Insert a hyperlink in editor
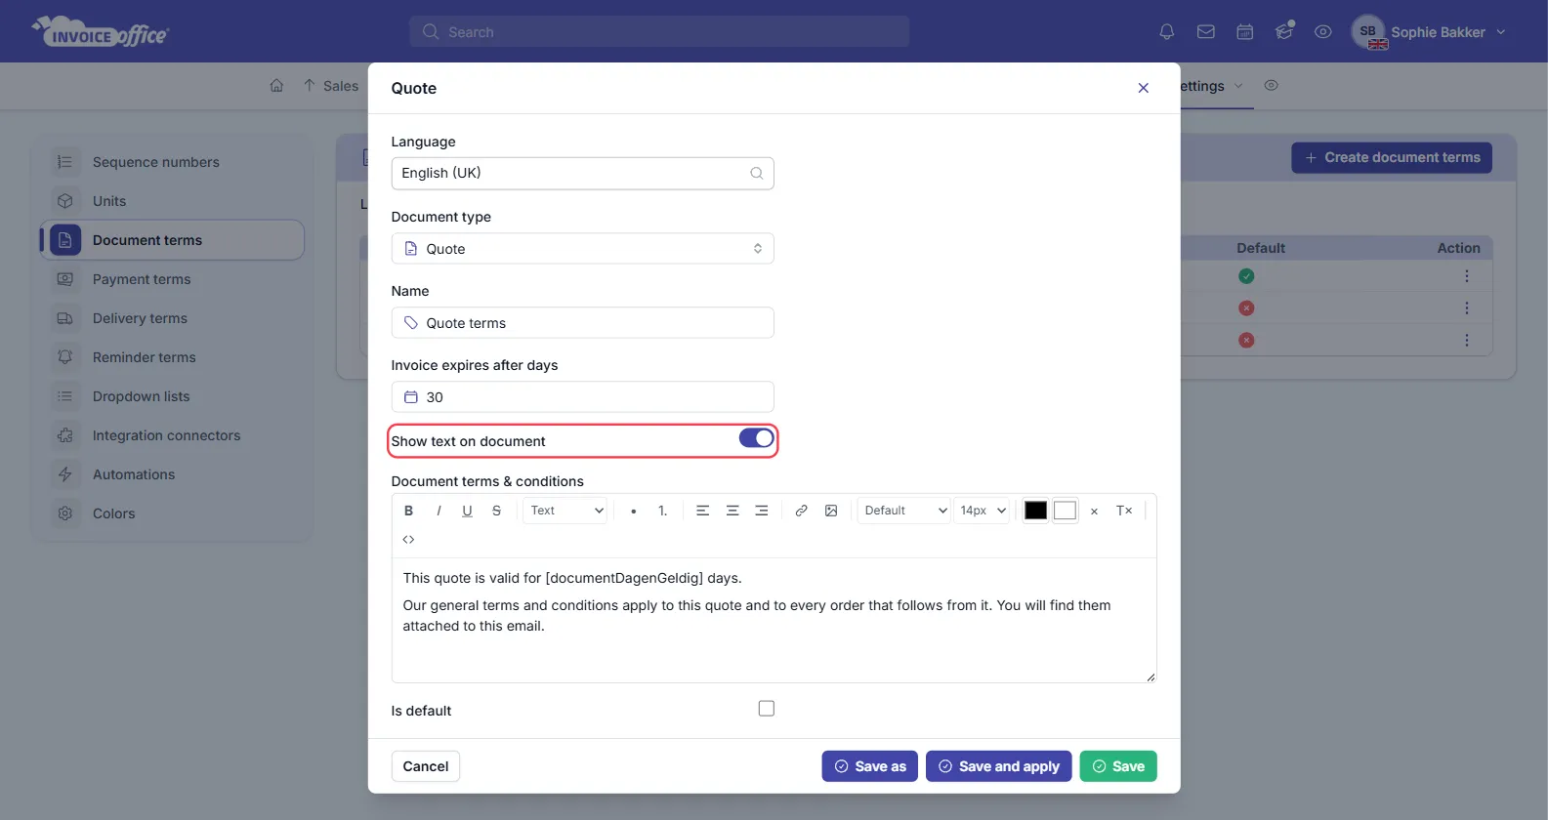The width and height of the screenshot is (1548, 820). (801, 511)
